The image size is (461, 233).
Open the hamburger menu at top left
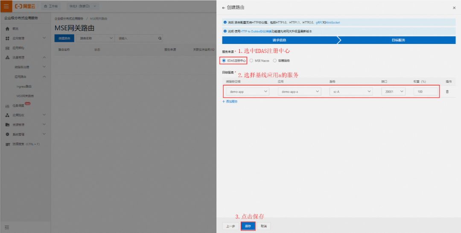point(6,6)
